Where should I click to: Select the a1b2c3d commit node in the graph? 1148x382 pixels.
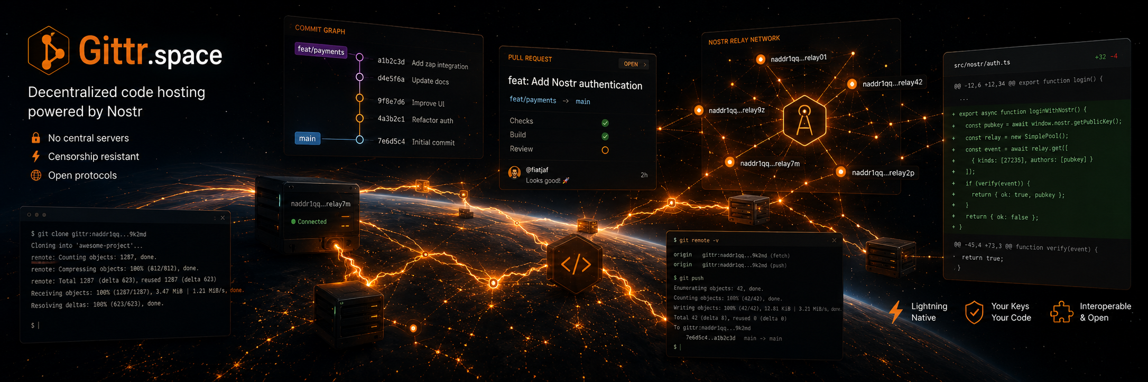359,57
